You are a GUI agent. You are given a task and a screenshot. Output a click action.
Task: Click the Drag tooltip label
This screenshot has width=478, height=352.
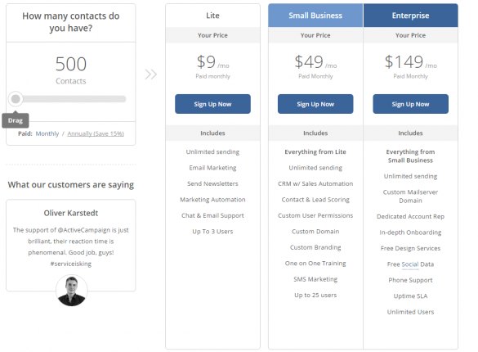coord(16,120)
